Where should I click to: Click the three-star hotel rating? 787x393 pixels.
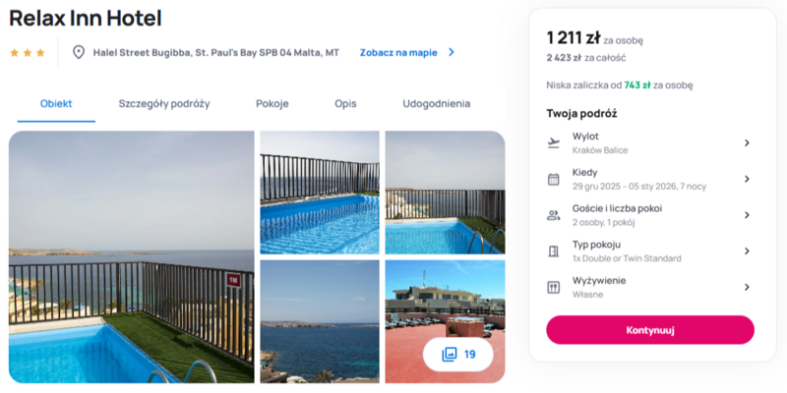(28, 53)
